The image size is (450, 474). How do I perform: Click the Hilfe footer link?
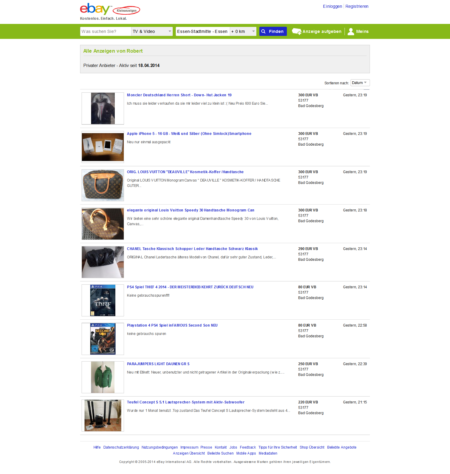point(97,447)
